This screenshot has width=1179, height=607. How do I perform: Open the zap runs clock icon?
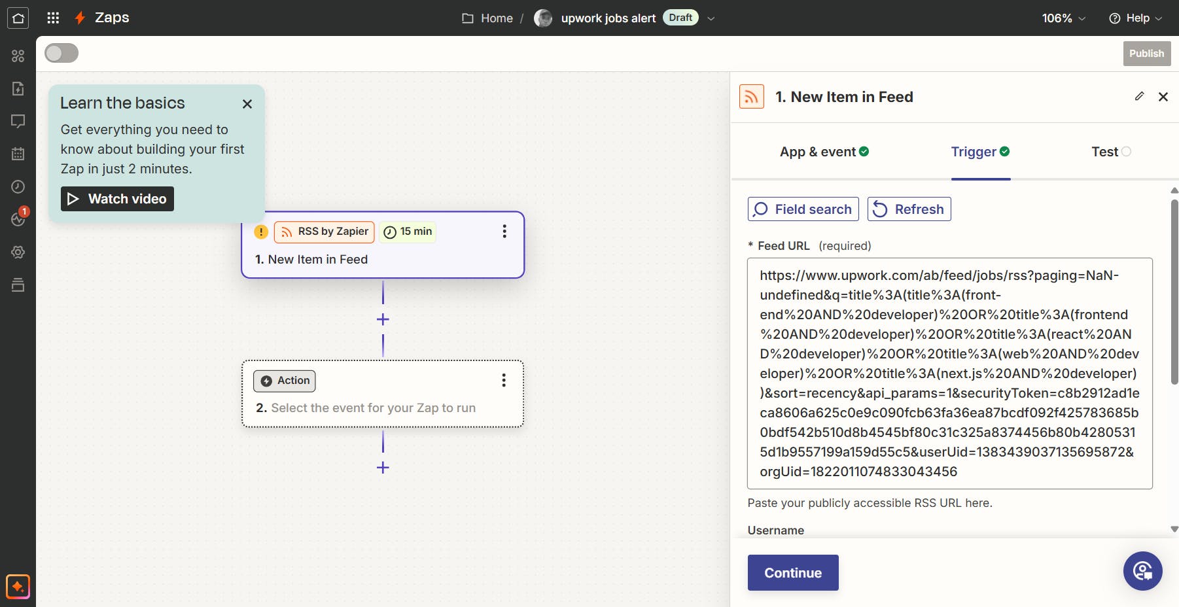click(18, 186)
